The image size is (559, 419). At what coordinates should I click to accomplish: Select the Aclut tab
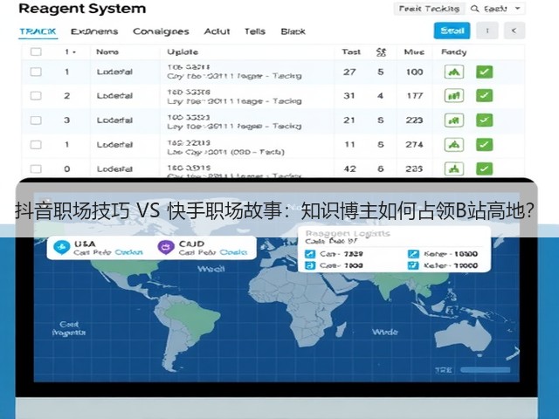pyautogui.click(x=217, y=31)
